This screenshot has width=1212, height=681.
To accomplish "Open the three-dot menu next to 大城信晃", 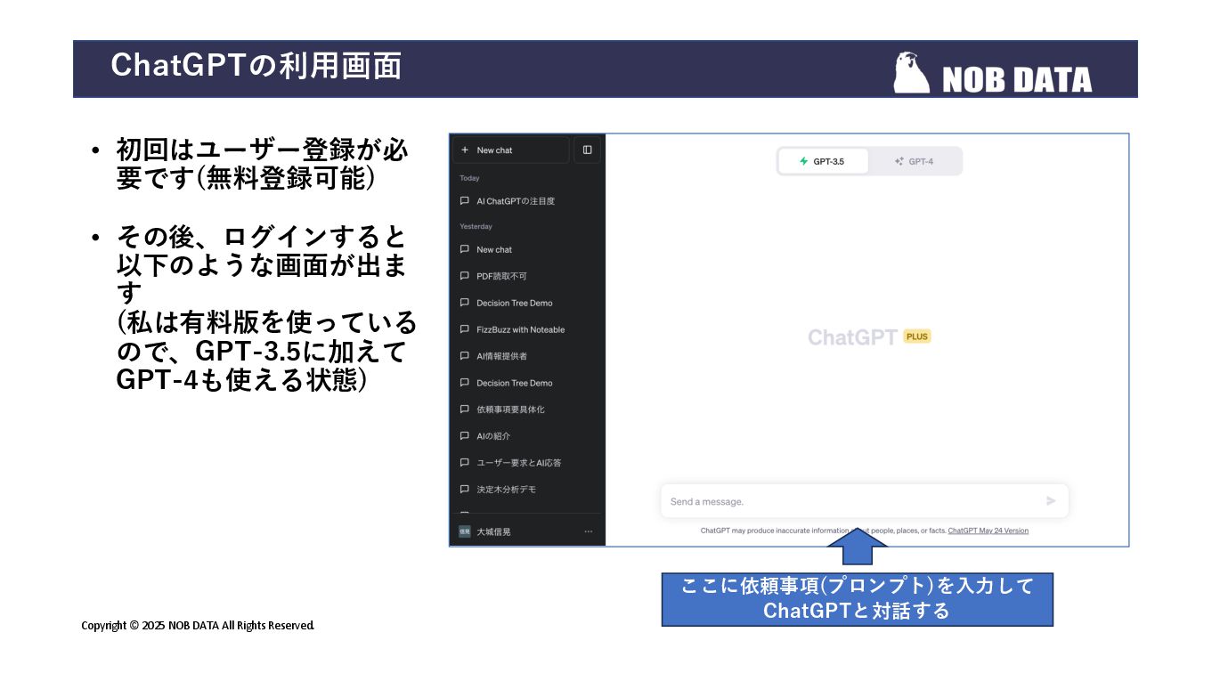I will (588, 531).
